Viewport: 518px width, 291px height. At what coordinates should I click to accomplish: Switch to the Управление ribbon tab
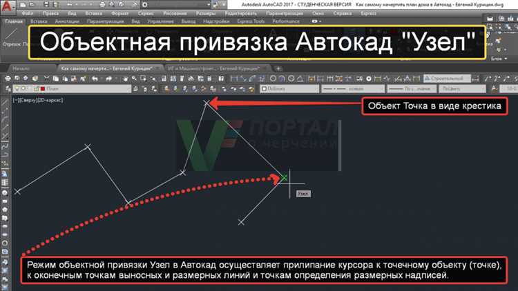160,21
